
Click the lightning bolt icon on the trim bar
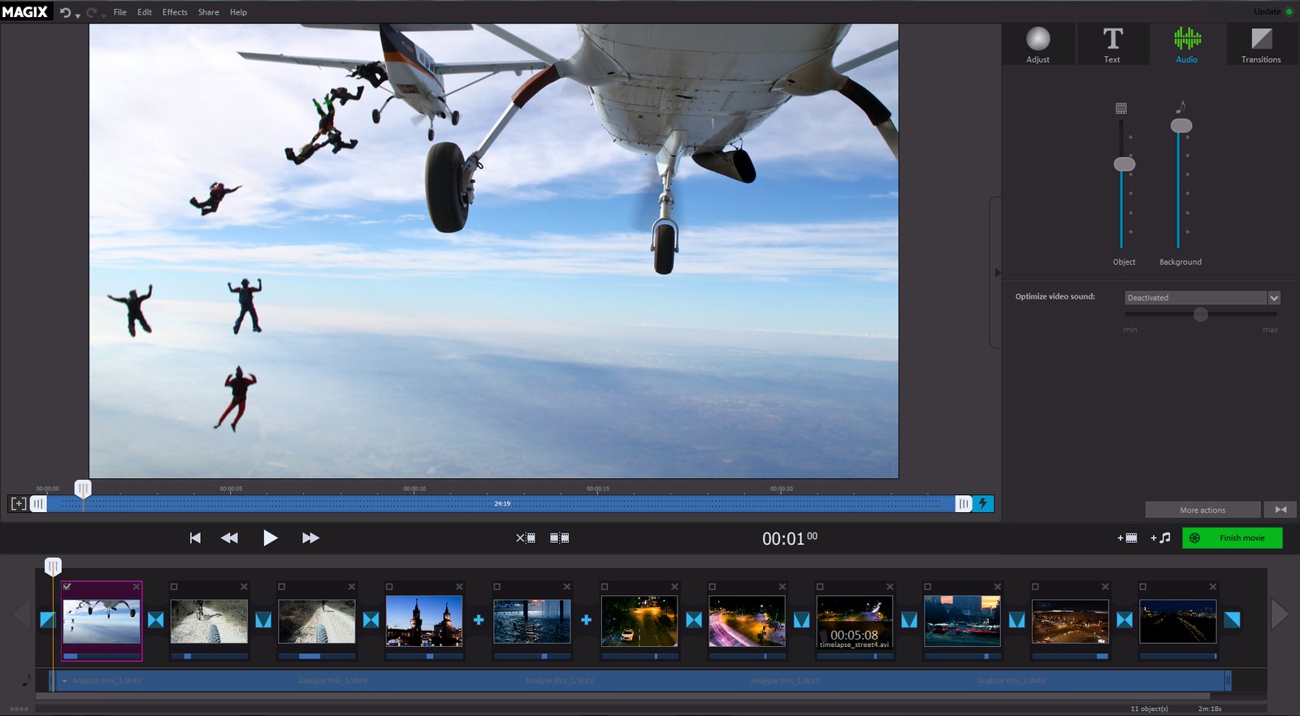[983, 503]
